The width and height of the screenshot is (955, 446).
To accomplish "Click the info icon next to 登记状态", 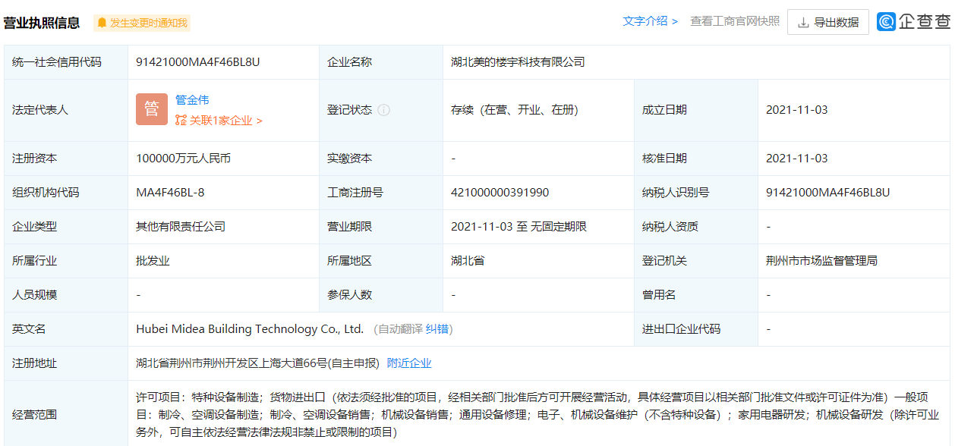I will click(x=384, y=110).
